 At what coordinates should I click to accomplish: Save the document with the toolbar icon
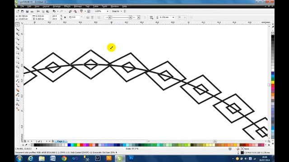pyautogui.click(x=27, y=11)
